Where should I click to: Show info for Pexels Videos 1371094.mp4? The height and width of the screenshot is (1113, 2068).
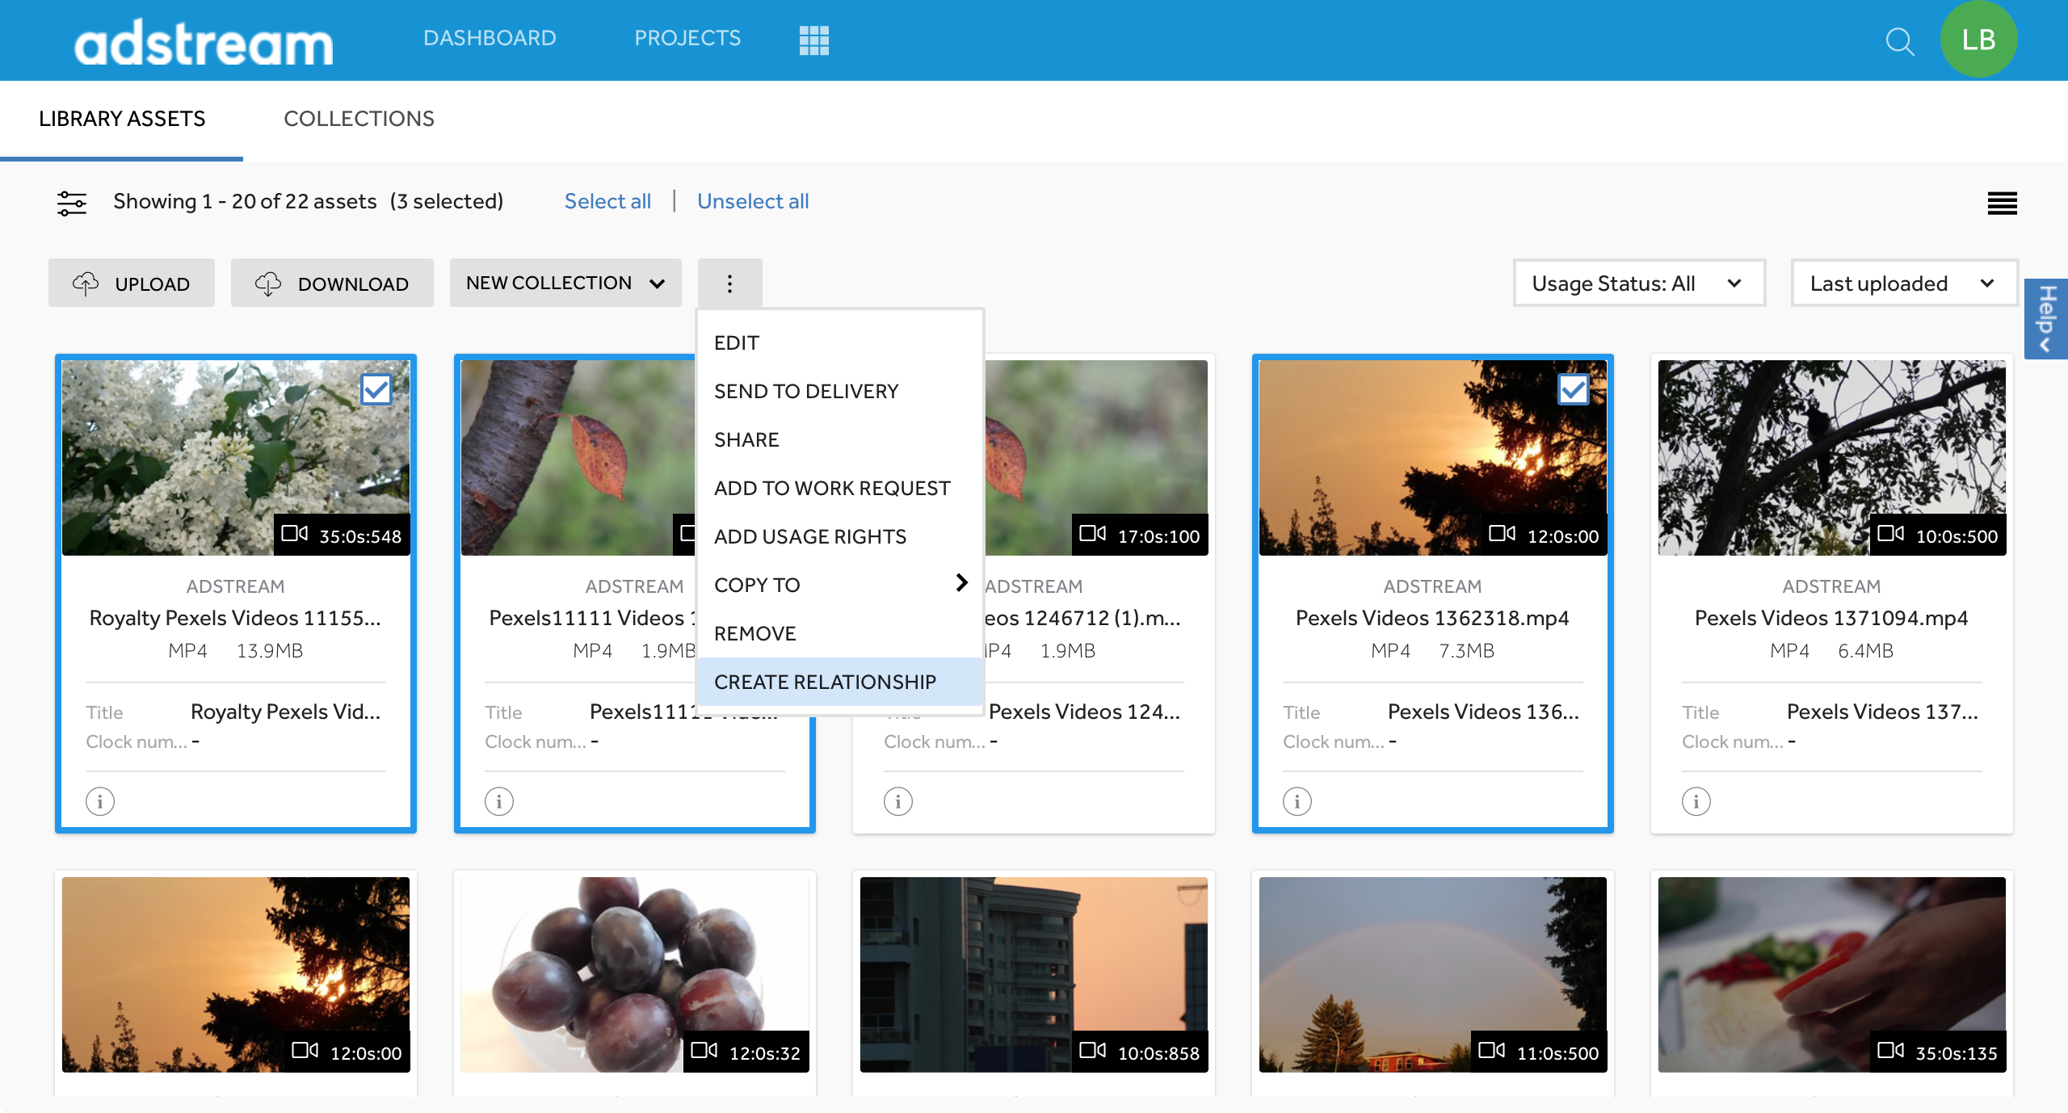point(1696,801)
